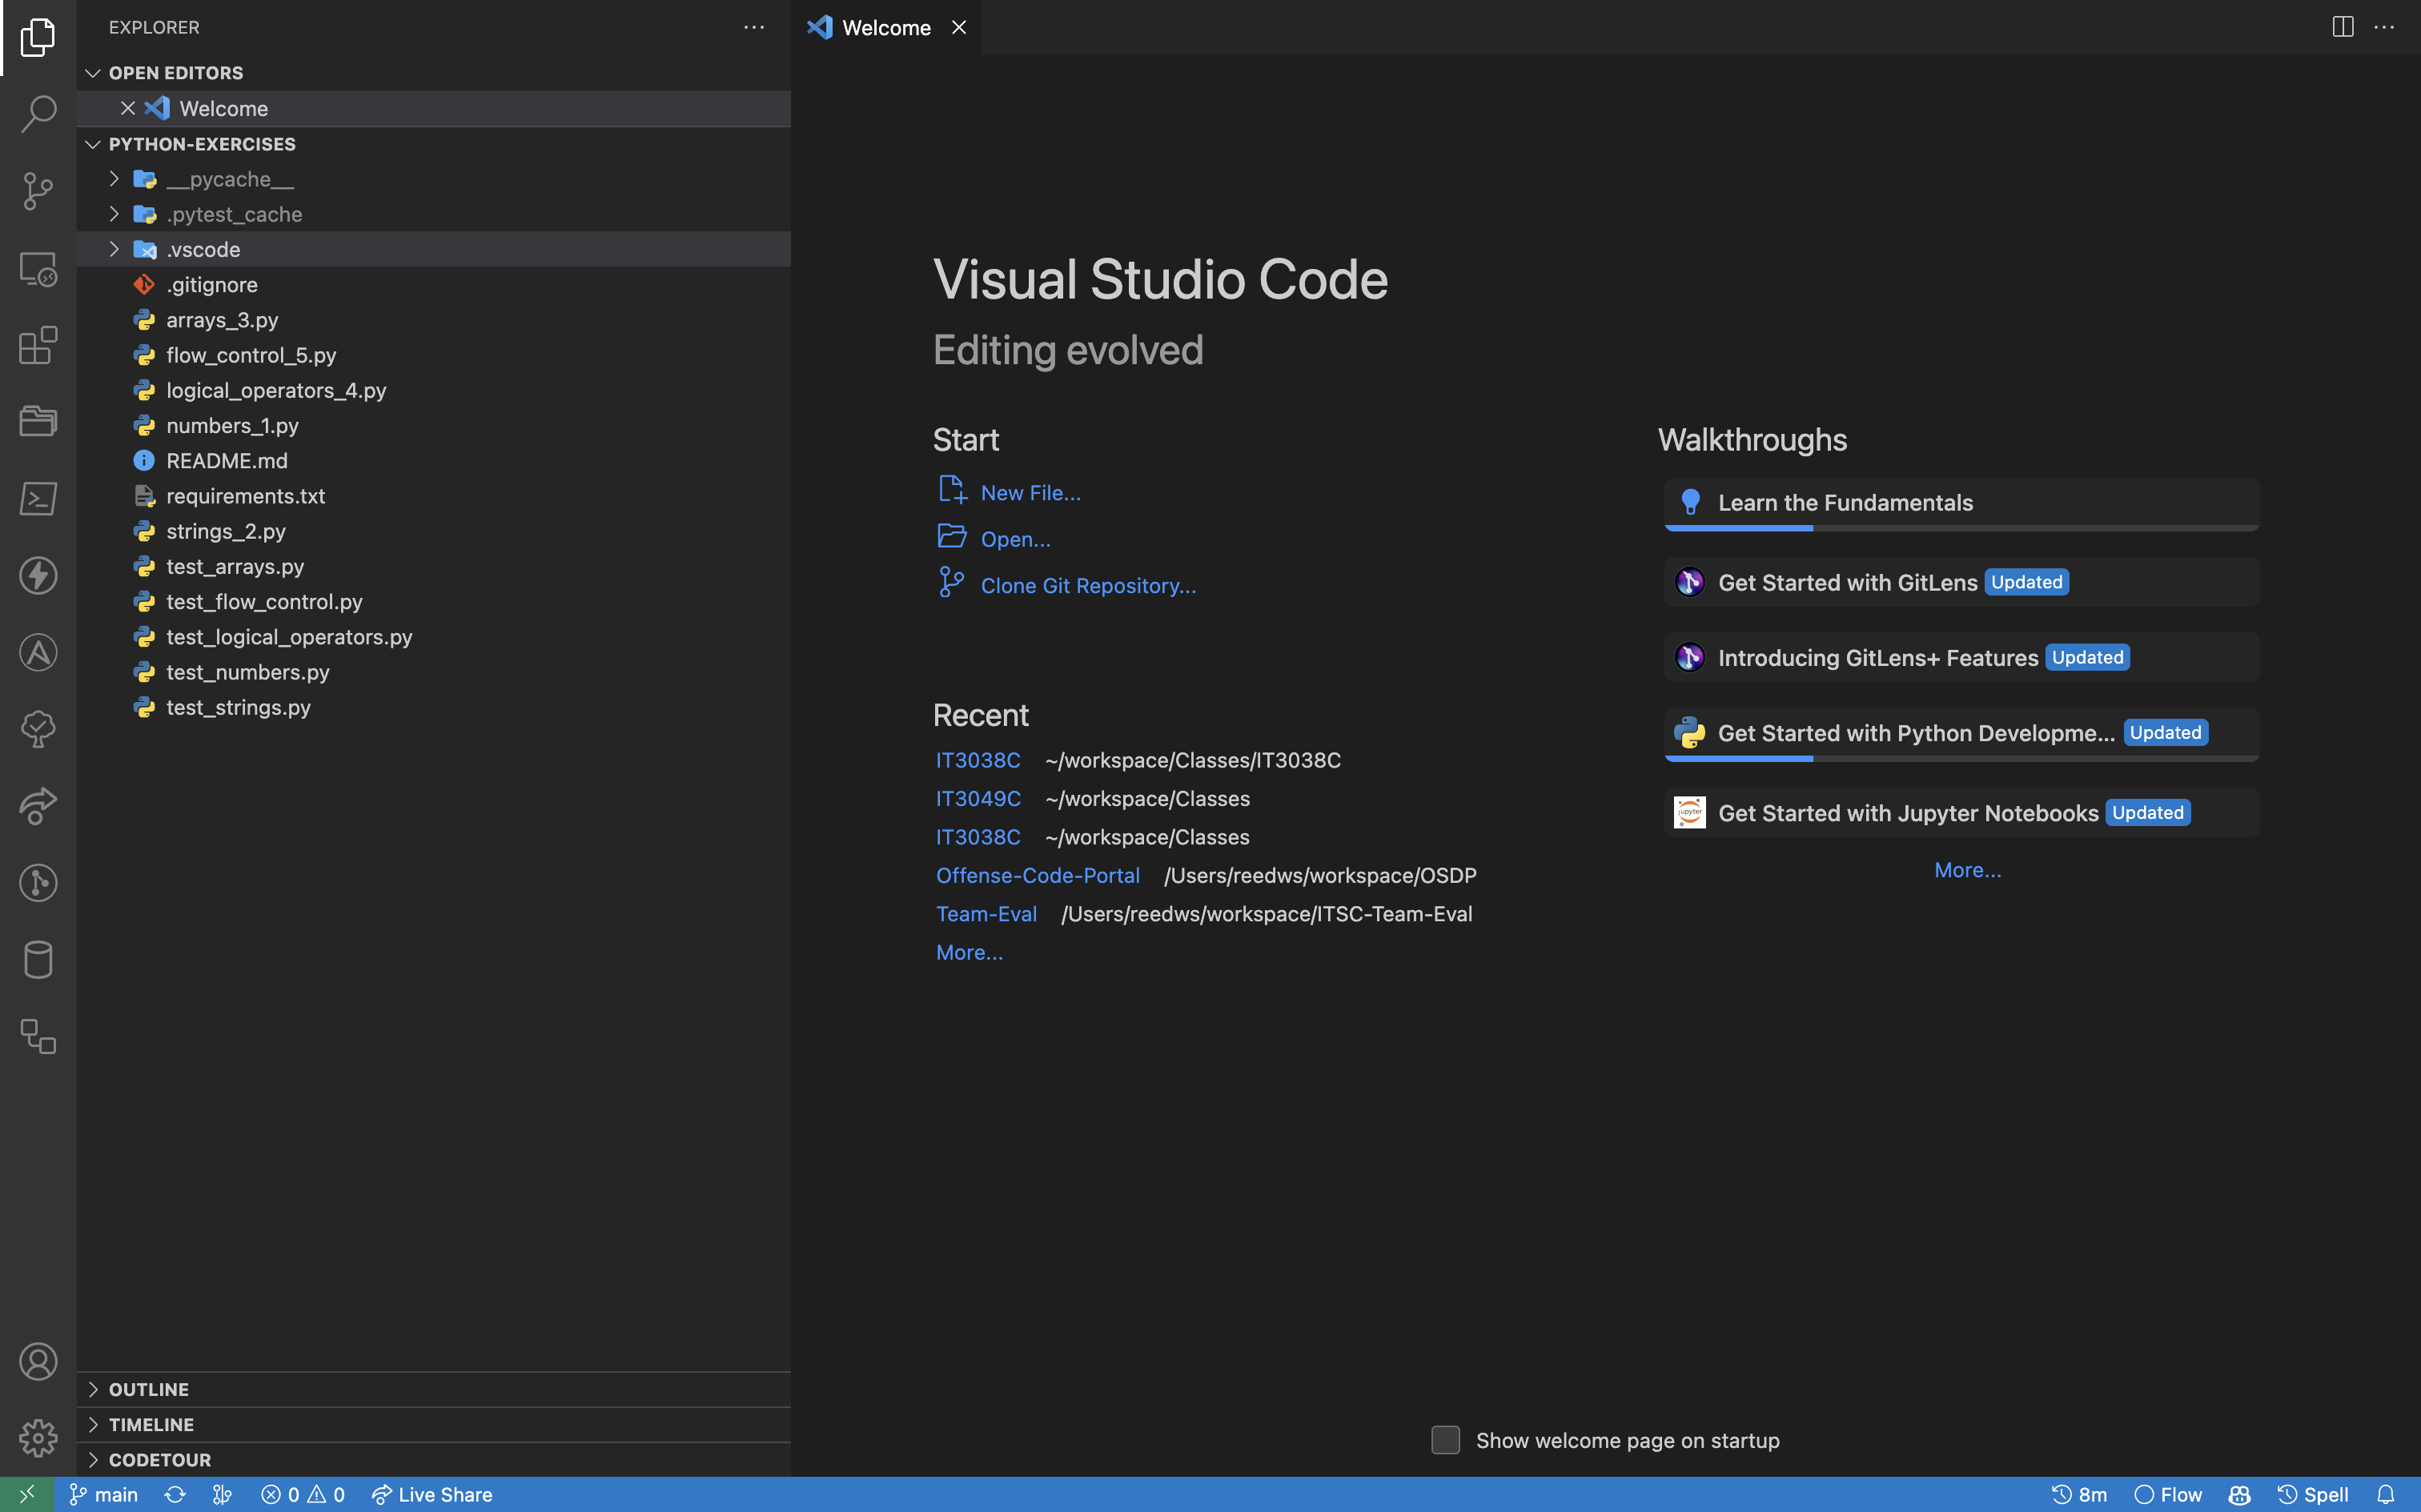Open the Explorer Views and More Actions menu
This screenshot has width=2421, height=1512.
pos(754,27)
